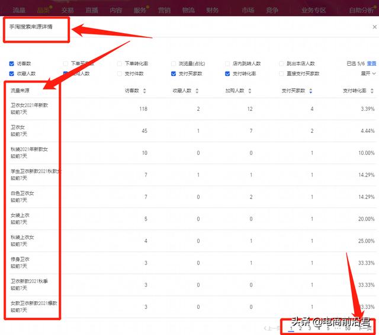
Task: Enable the 直接支付买家数 metric checkbox
Action: [x=281, y=74]
